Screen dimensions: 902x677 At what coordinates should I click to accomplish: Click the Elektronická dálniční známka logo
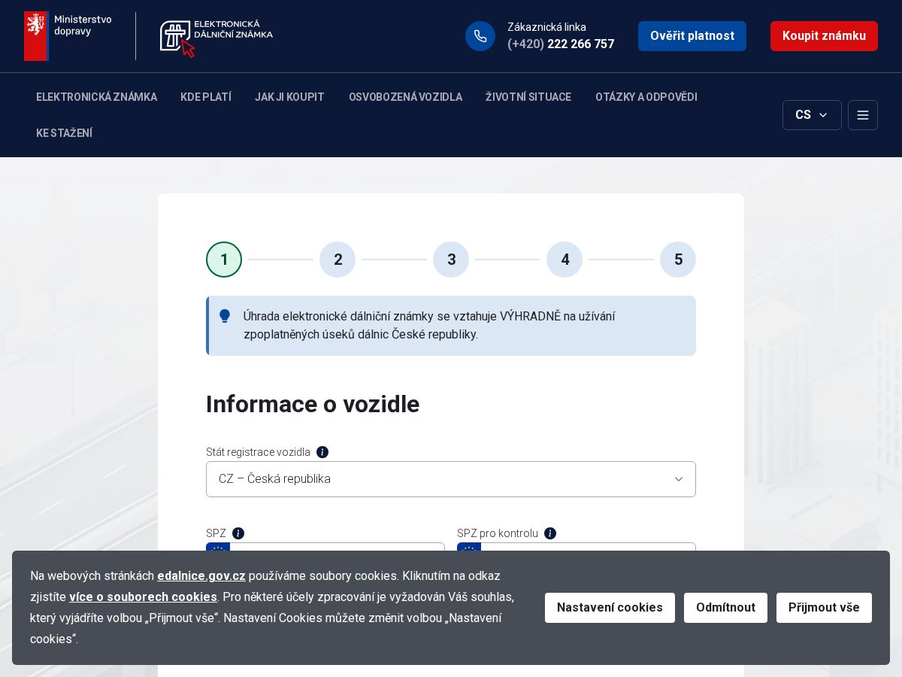216,38
